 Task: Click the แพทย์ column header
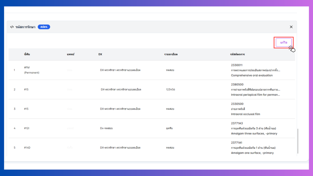[71, 54]
